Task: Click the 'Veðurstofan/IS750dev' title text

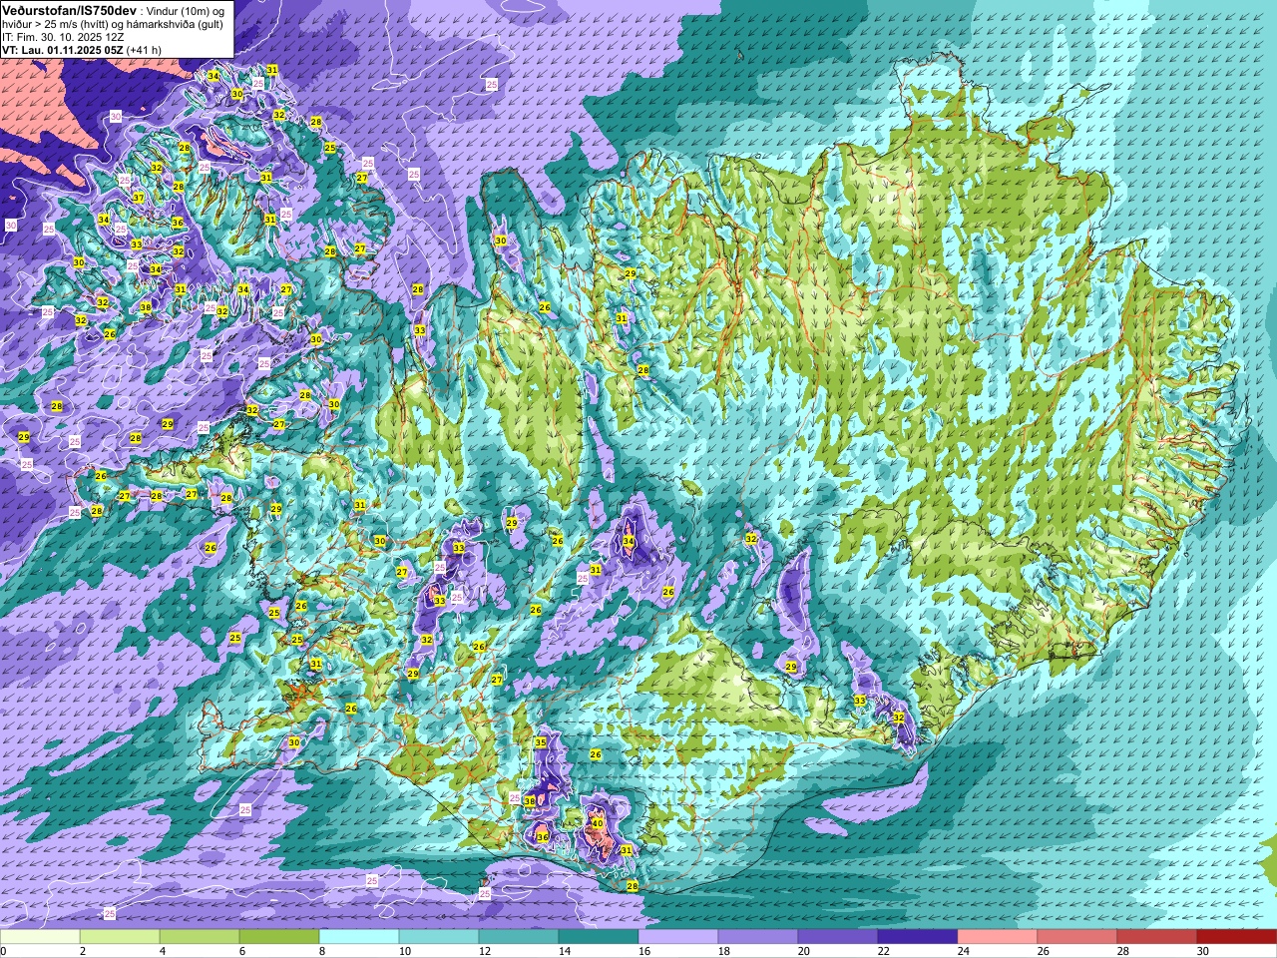Action: coord(69,9)
